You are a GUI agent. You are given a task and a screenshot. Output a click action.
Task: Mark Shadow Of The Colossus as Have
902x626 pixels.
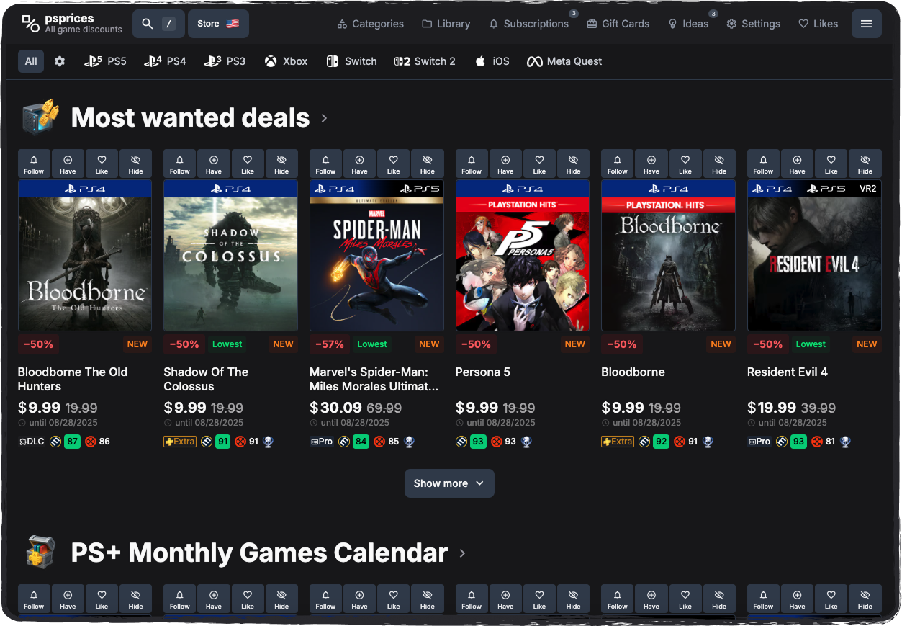[214, 164]
